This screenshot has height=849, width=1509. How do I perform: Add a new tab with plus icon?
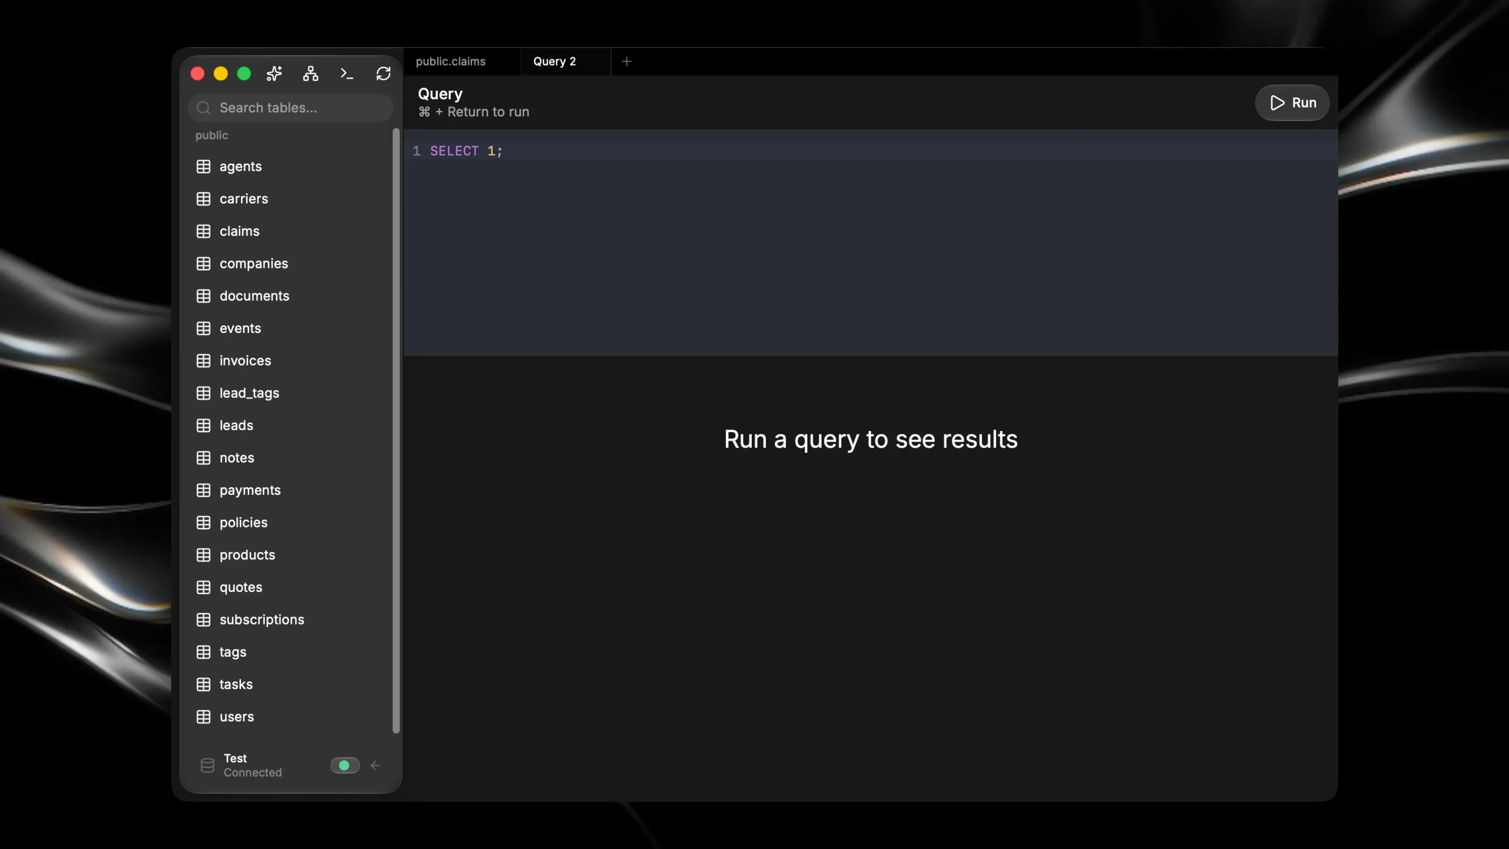627,61
